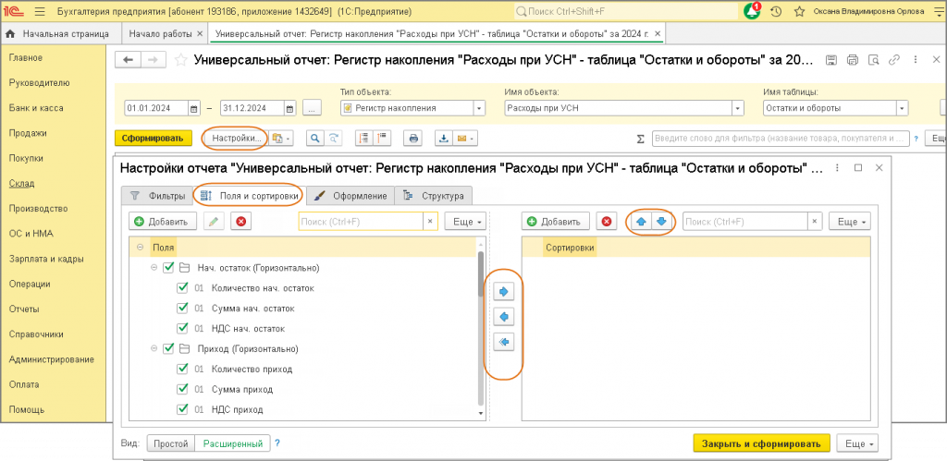
Task: Open Имя объекта dropdown
Action: tap(737, 109)
